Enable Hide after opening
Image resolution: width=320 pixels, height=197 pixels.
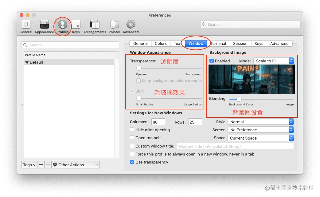pyautogui.click(x=132, y=130)
